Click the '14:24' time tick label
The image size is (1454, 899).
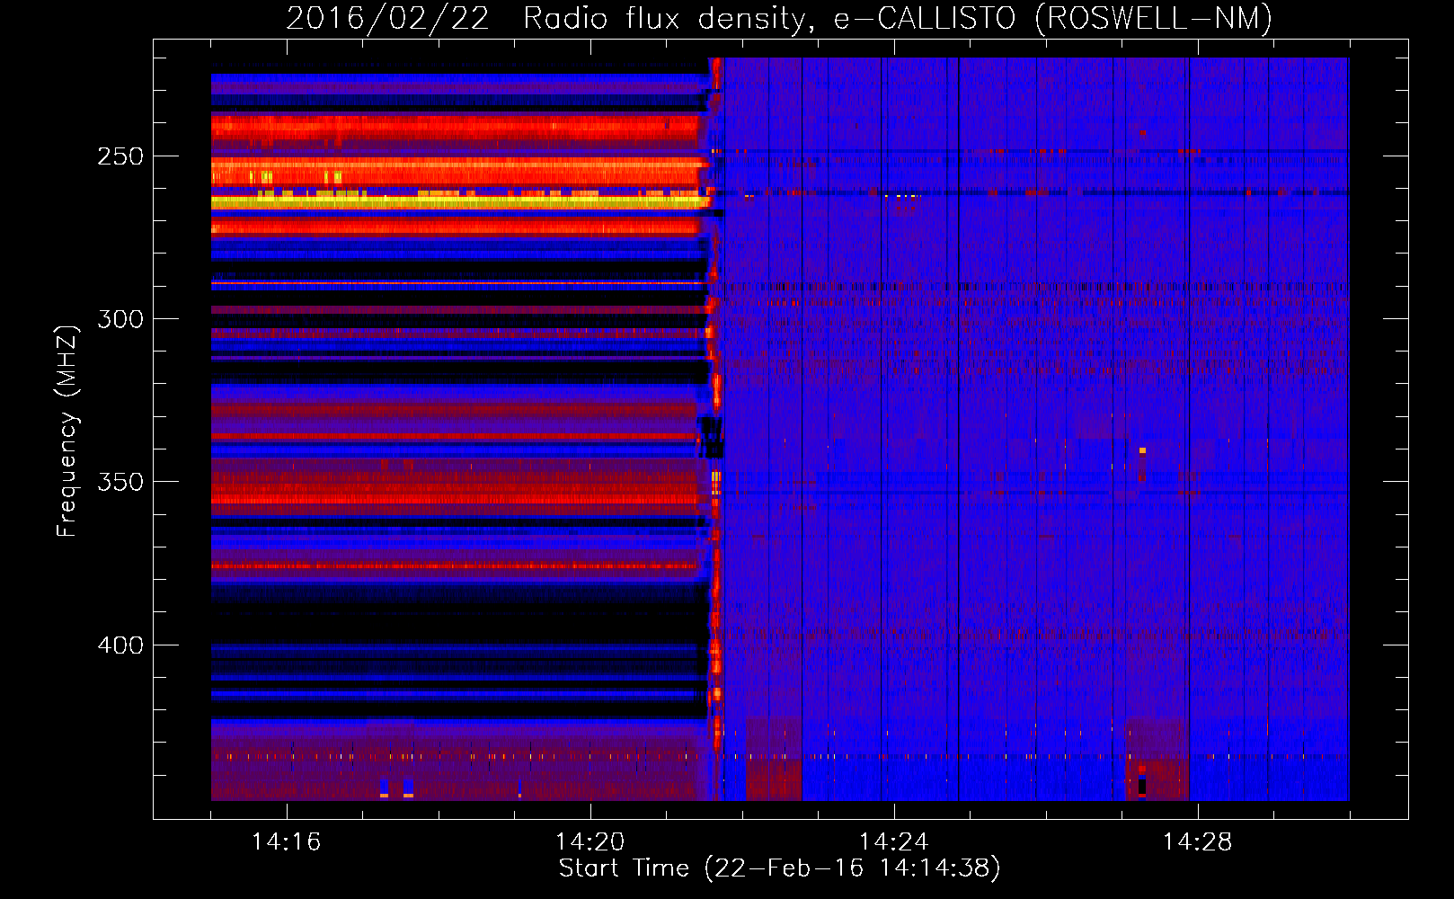click(893, 842)
